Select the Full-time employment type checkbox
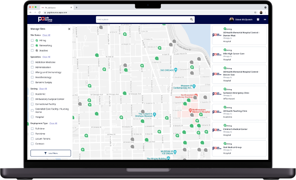296x180 pixels. (32, 129)
